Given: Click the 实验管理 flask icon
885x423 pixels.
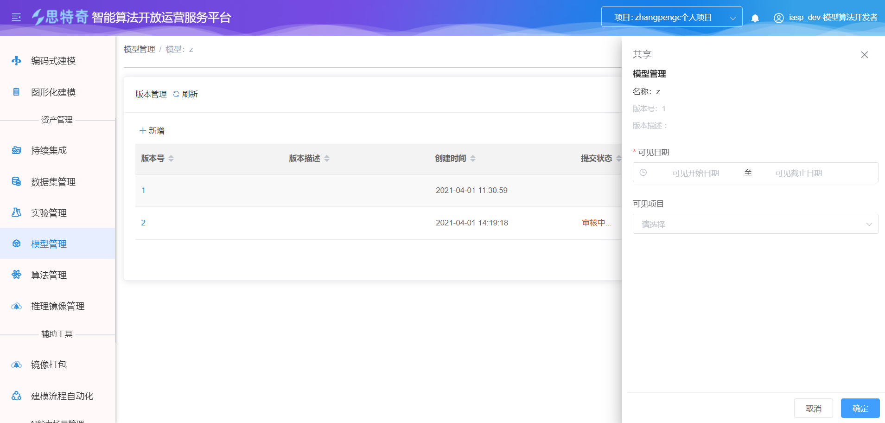Looking at the screenshot, I should 16,212.
